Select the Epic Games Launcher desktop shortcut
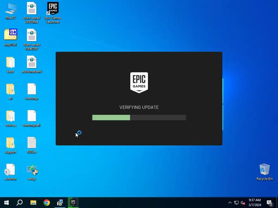Screen dimensions: 278x208 pos(53,13)
